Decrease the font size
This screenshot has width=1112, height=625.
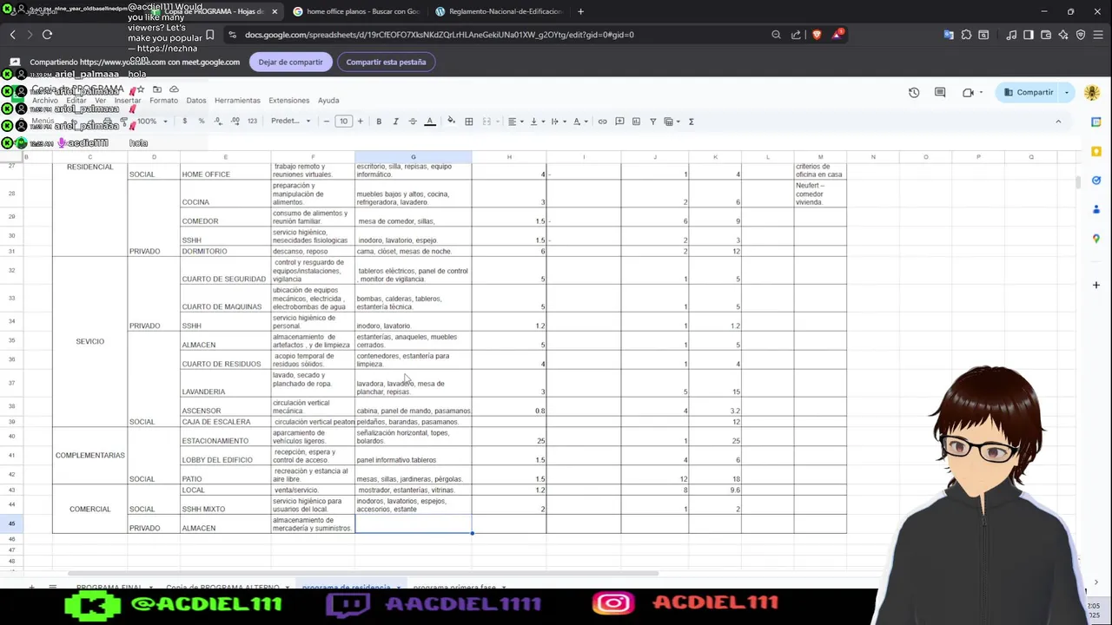pos(327,122)
